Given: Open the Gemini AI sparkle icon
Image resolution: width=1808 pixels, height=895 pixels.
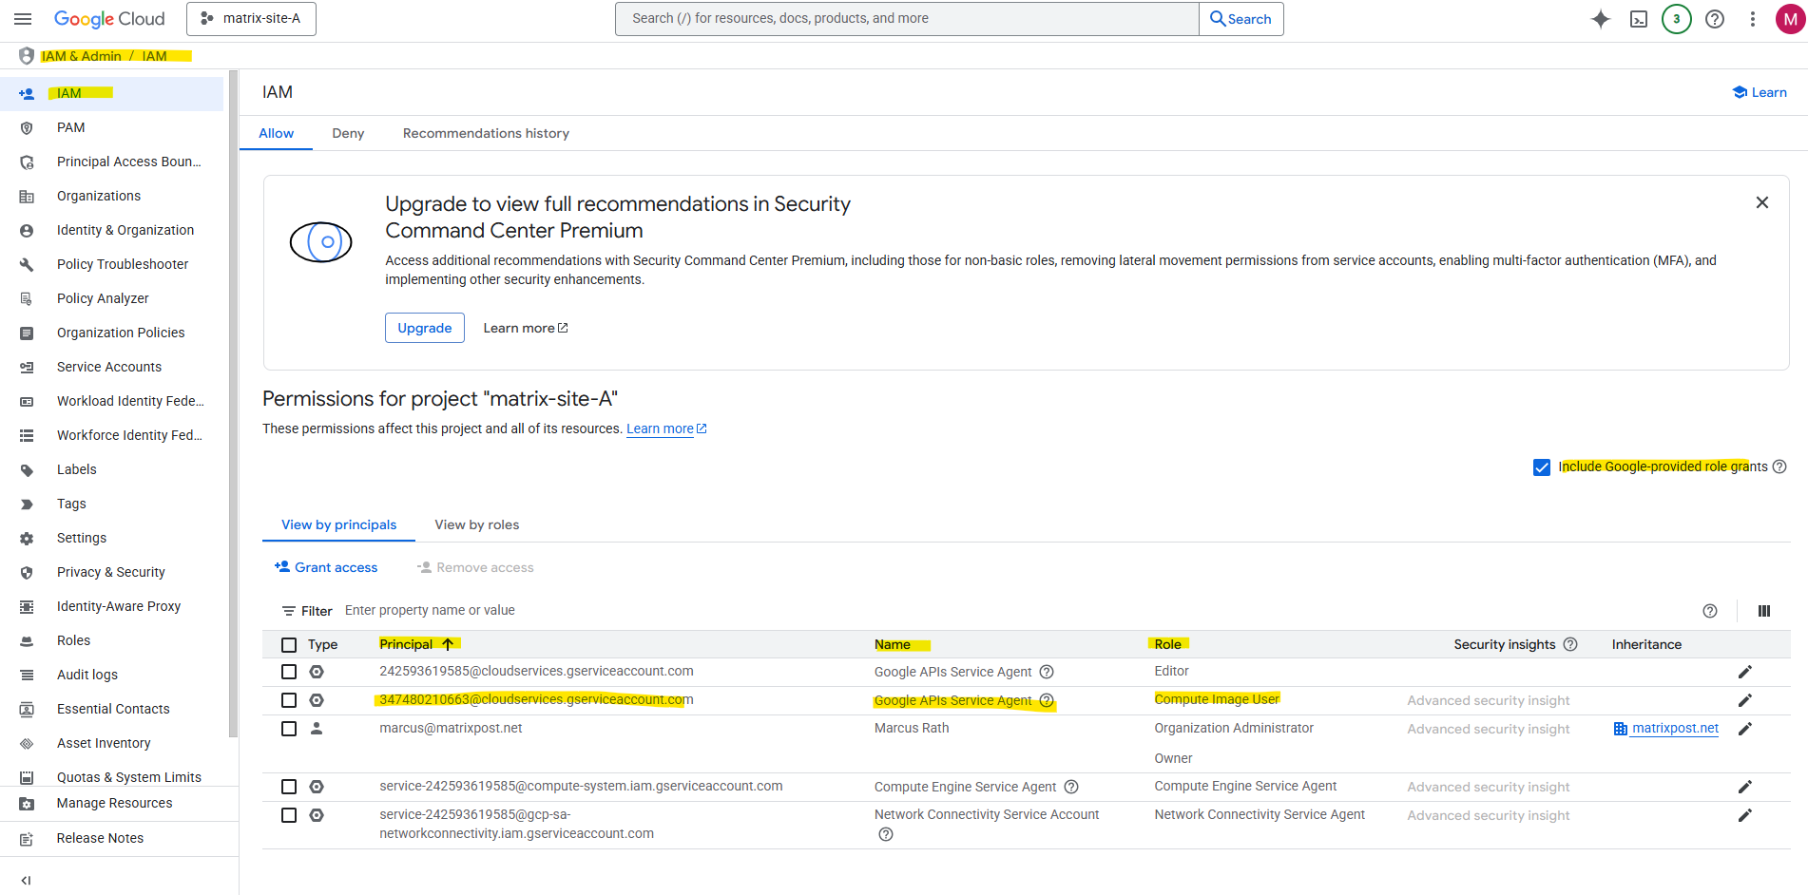Looking at the screenshot, I should [x=1601, y=19].
